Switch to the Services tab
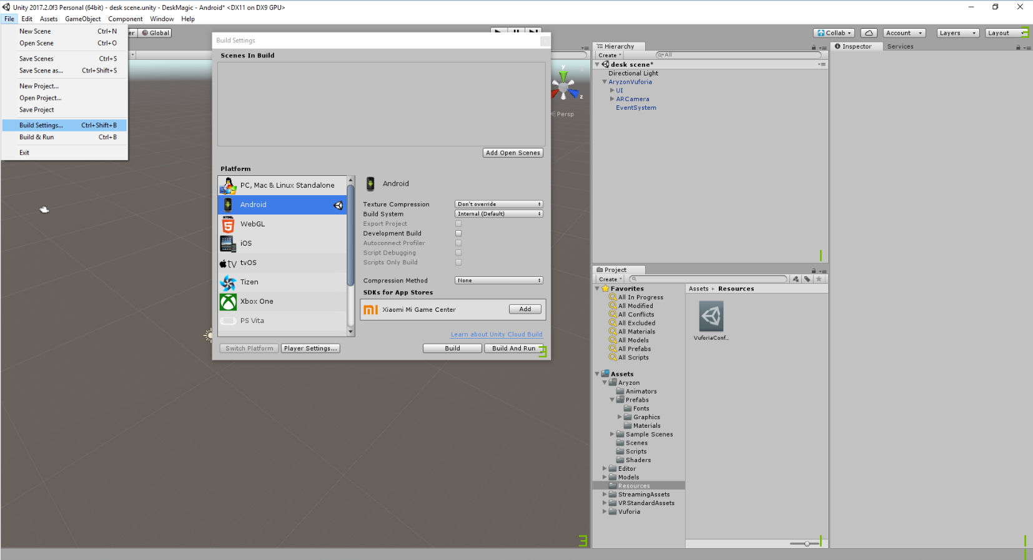The image size is (1033, 560). 900,47
